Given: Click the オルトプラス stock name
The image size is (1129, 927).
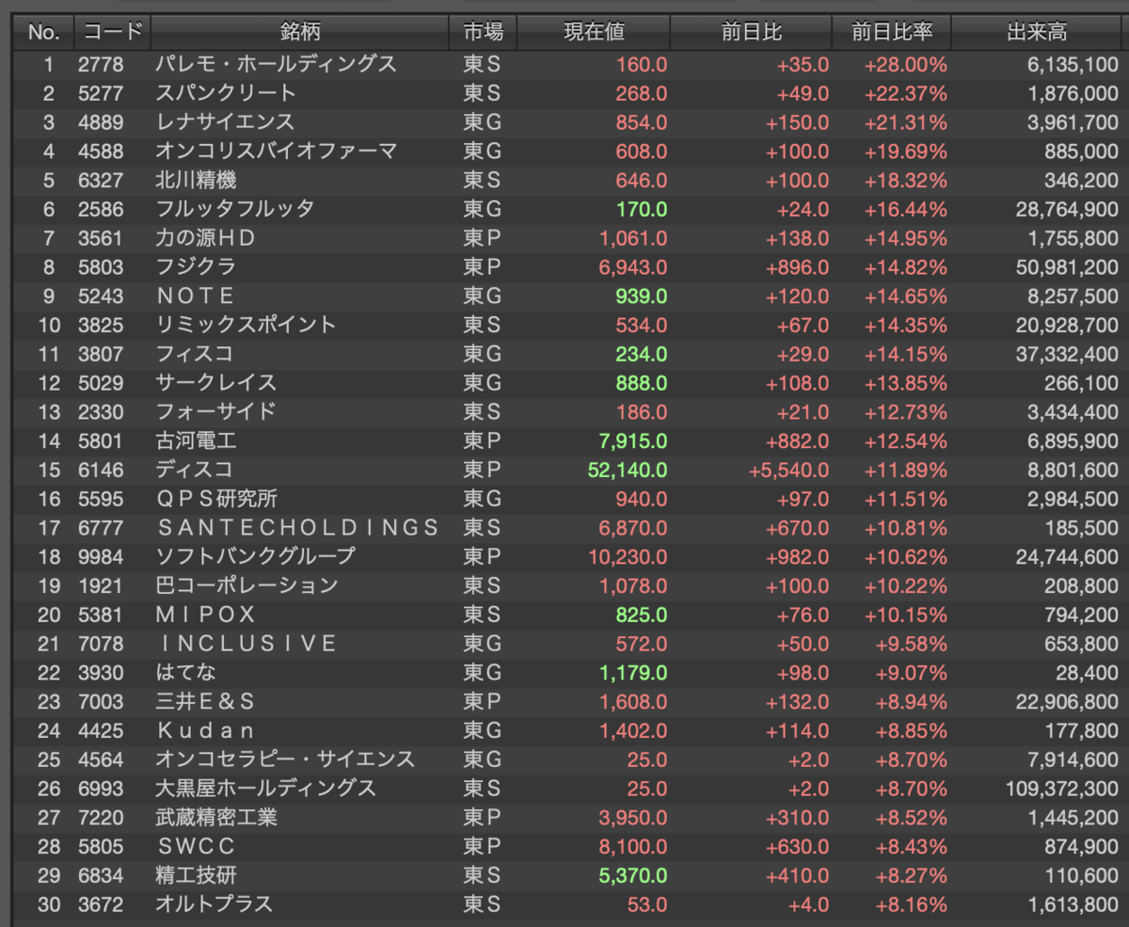Looking at the screenshot, I should coord(215,904).
